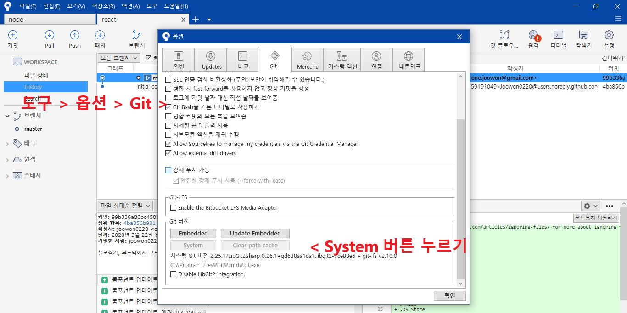
Task: Open the Diff (비교) options tab
Action: tap(243, 60)
